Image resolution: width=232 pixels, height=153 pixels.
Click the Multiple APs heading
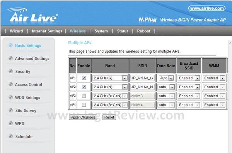[80, 43]
